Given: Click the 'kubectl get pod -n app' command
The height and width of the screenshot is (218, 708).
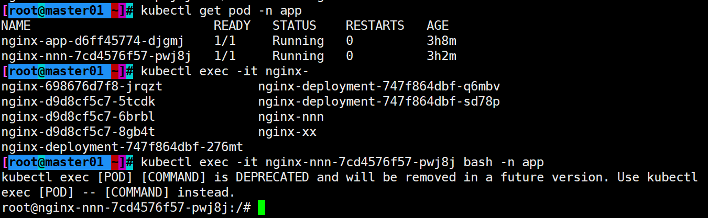Looking at the screenshot, I should click(222, 11).
